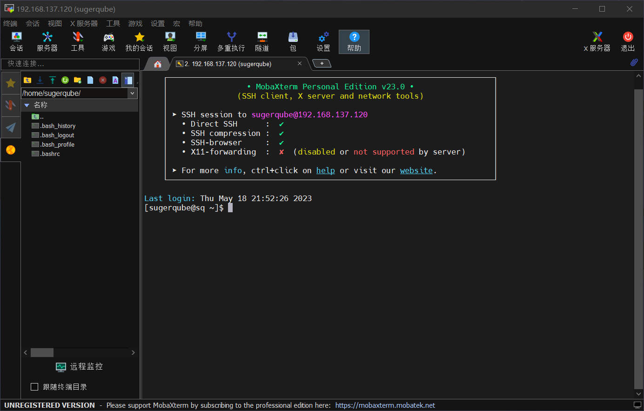Add a new tab with plus button
Screen dimensions: 644x411
coord(322,63)
